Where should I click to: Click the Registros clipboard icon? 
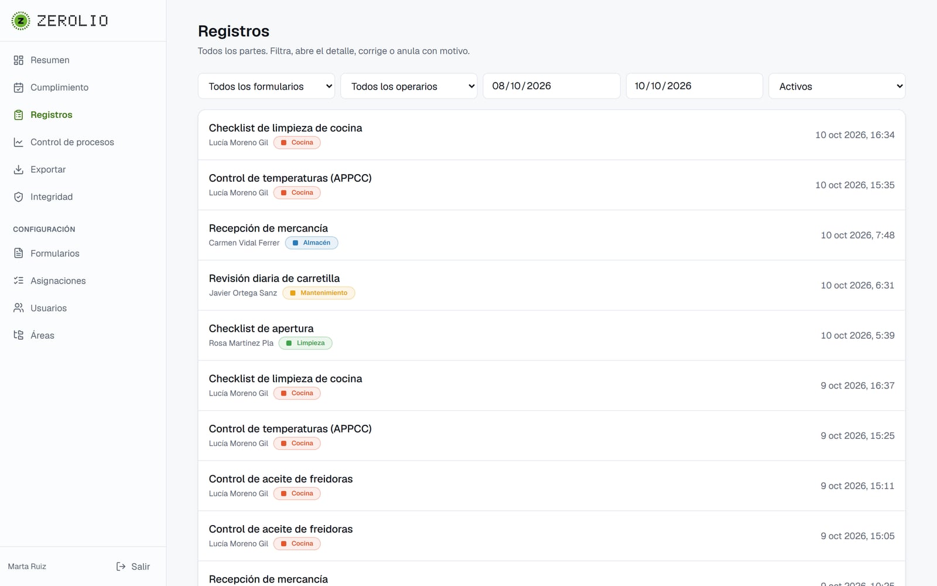pos(19,115)
